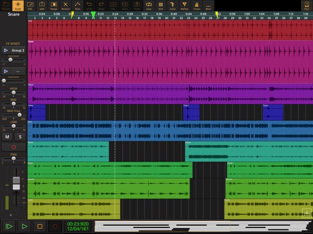Image resolution: width=313 pixels, height=234 pixels.
Task: Arm the Snare track record button
Action: (14, 148)
